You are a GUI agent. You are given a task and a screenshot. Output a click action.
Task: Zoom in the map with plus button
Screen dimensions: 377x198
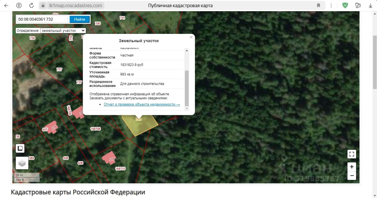click(x=352, y=167)
